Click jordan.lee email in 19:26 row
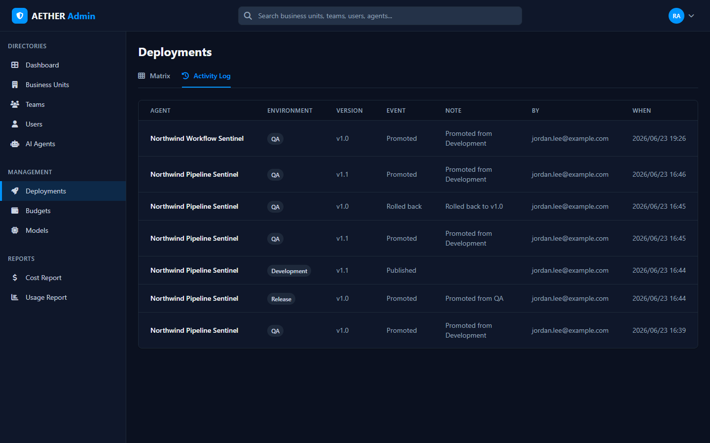The height and width of the screenshot is (443, 710). 570,138
